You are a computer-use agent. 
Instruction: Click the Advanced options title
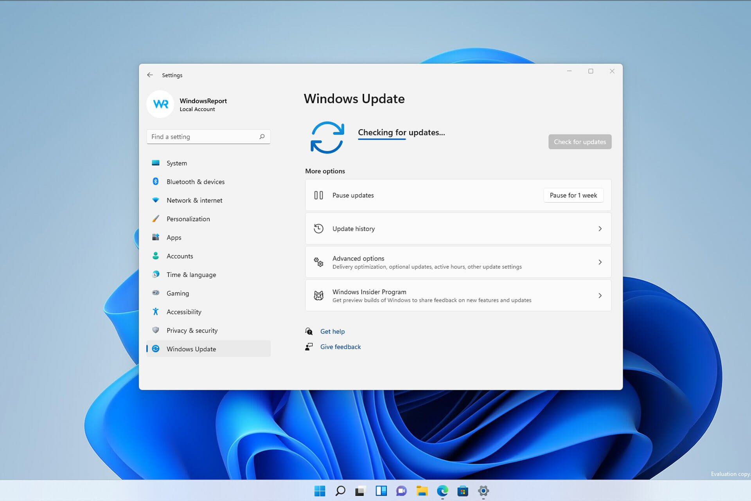[x=358, y=258]
